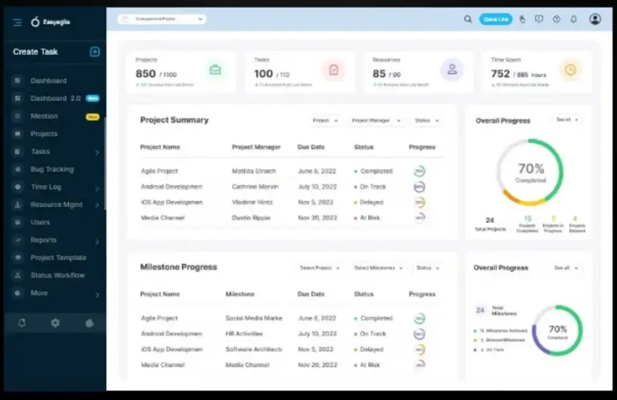Click the Create Task plus icon
The image size is (617, 400).
click(95, 52)
